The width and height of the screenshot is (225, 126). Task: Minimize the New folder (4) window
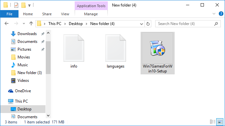[x=188, y=5]
